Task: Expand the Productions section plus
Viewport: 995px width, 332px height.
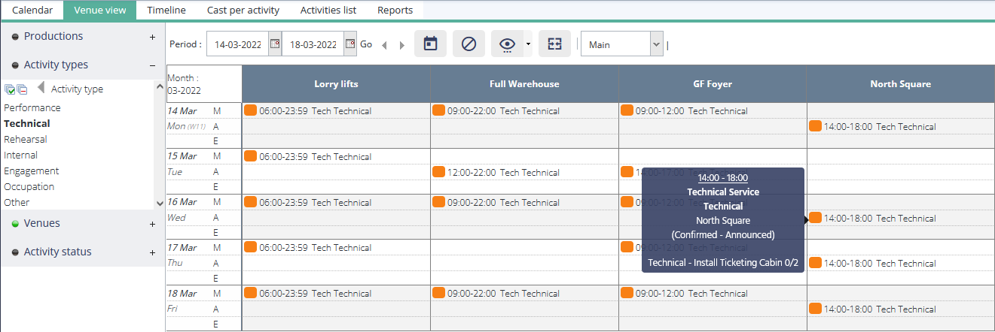Action: tap(152, 37)
